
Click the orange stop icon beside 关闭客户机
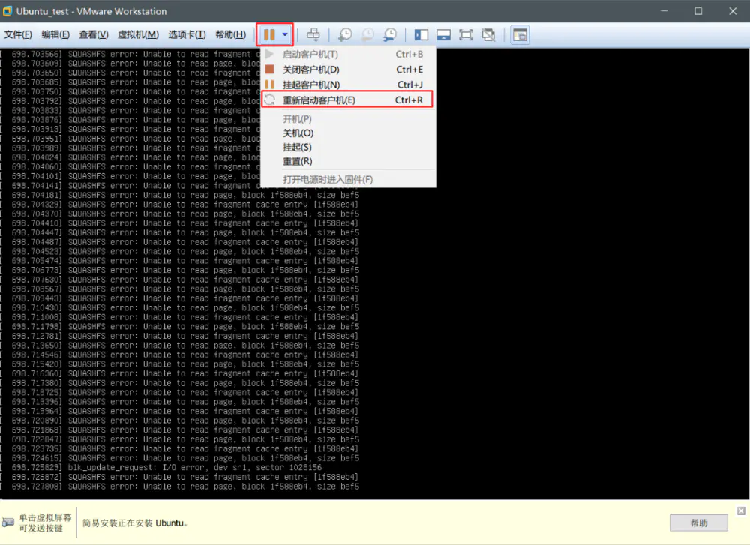270,69
